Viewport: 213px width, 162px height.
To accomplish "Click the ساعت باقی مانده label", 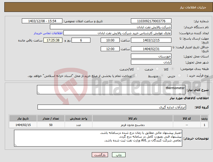I will (30, 41).
